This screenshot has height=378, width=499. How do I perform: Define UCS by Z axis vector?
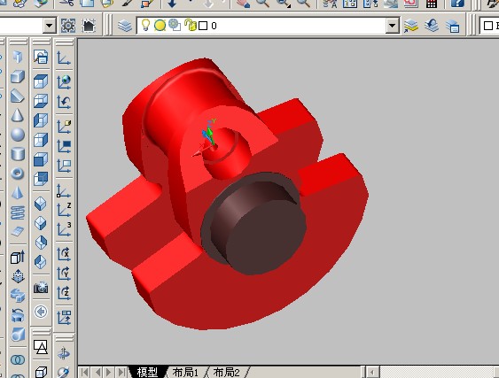click(64, 210)
